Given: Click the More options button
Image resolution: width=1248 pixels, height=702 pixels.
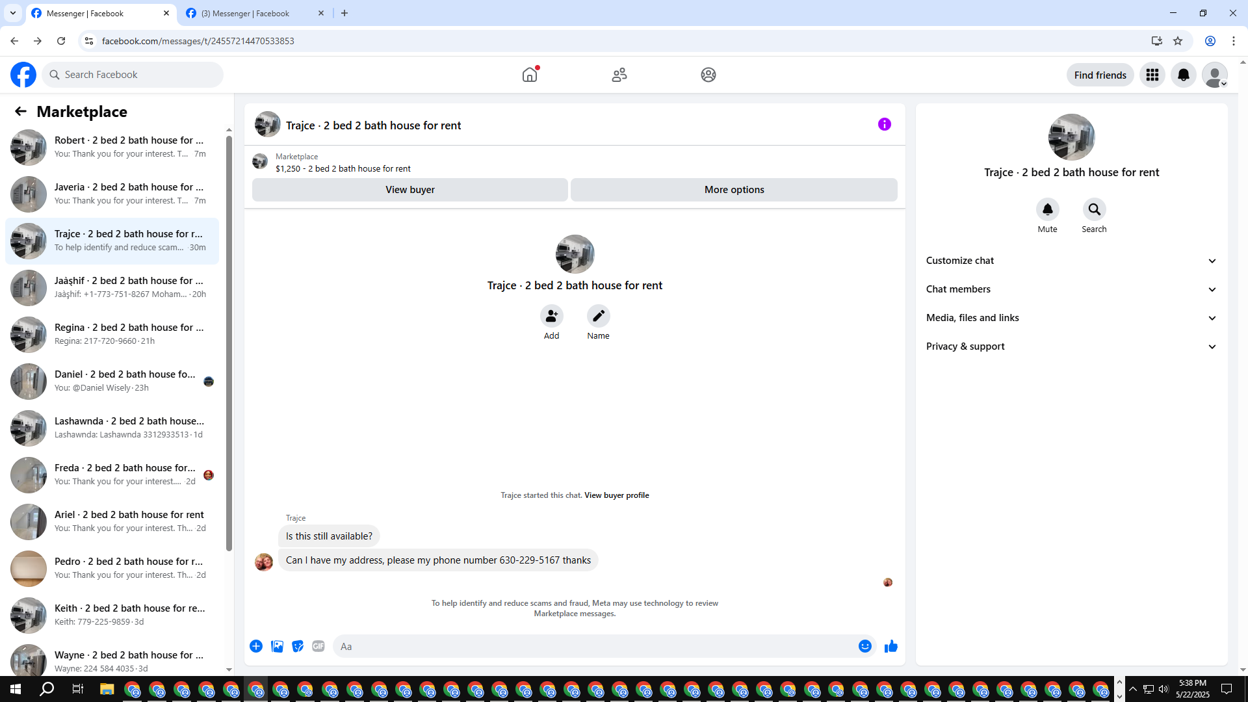Looking at the screenshot, I should tap(734, 190).
